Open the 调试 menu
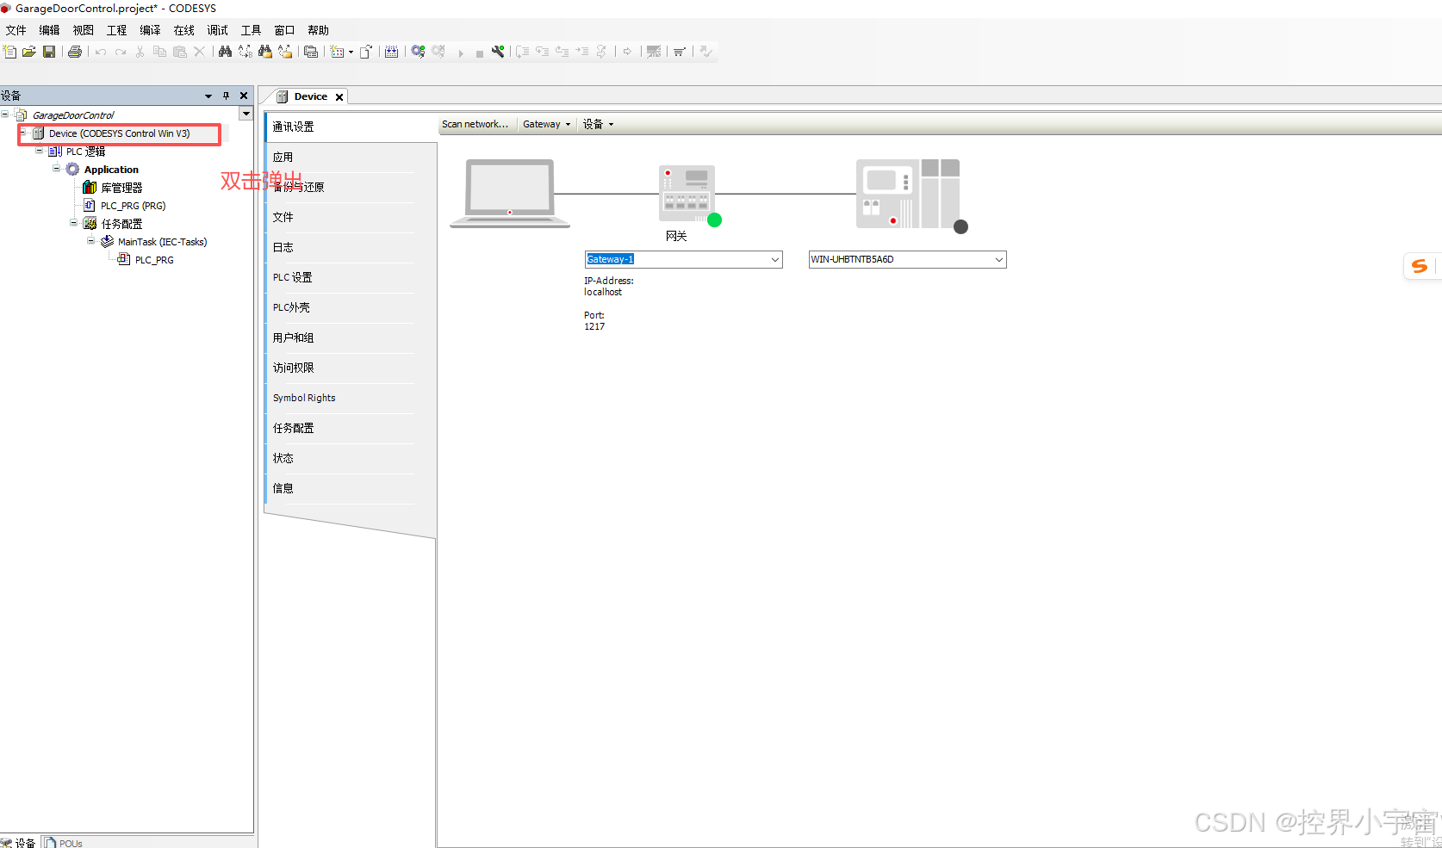The width and height of the screenshot is (1442, 848). tap(217, 30)
